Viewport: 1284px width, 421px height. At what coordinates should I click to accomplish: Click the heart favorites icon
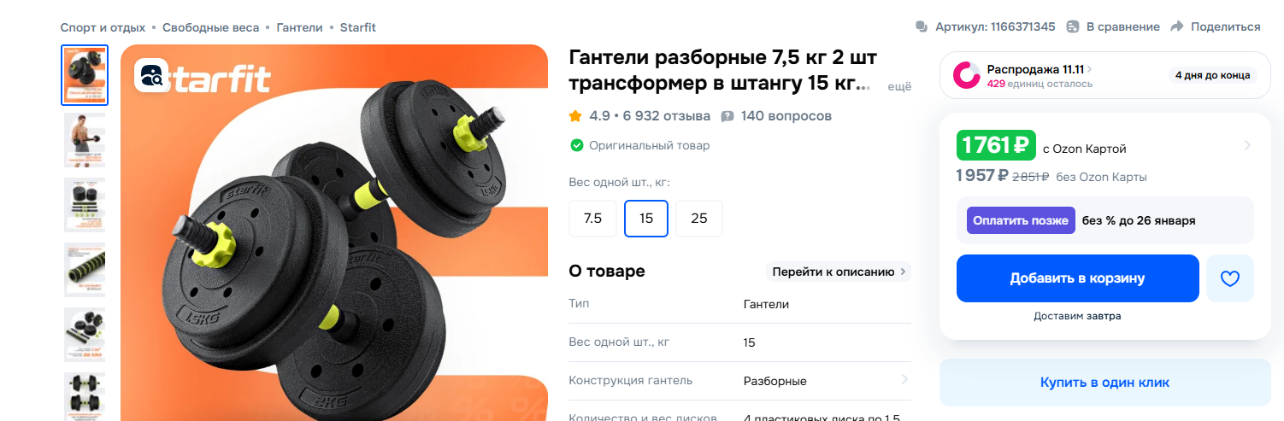pos(1229,278)
